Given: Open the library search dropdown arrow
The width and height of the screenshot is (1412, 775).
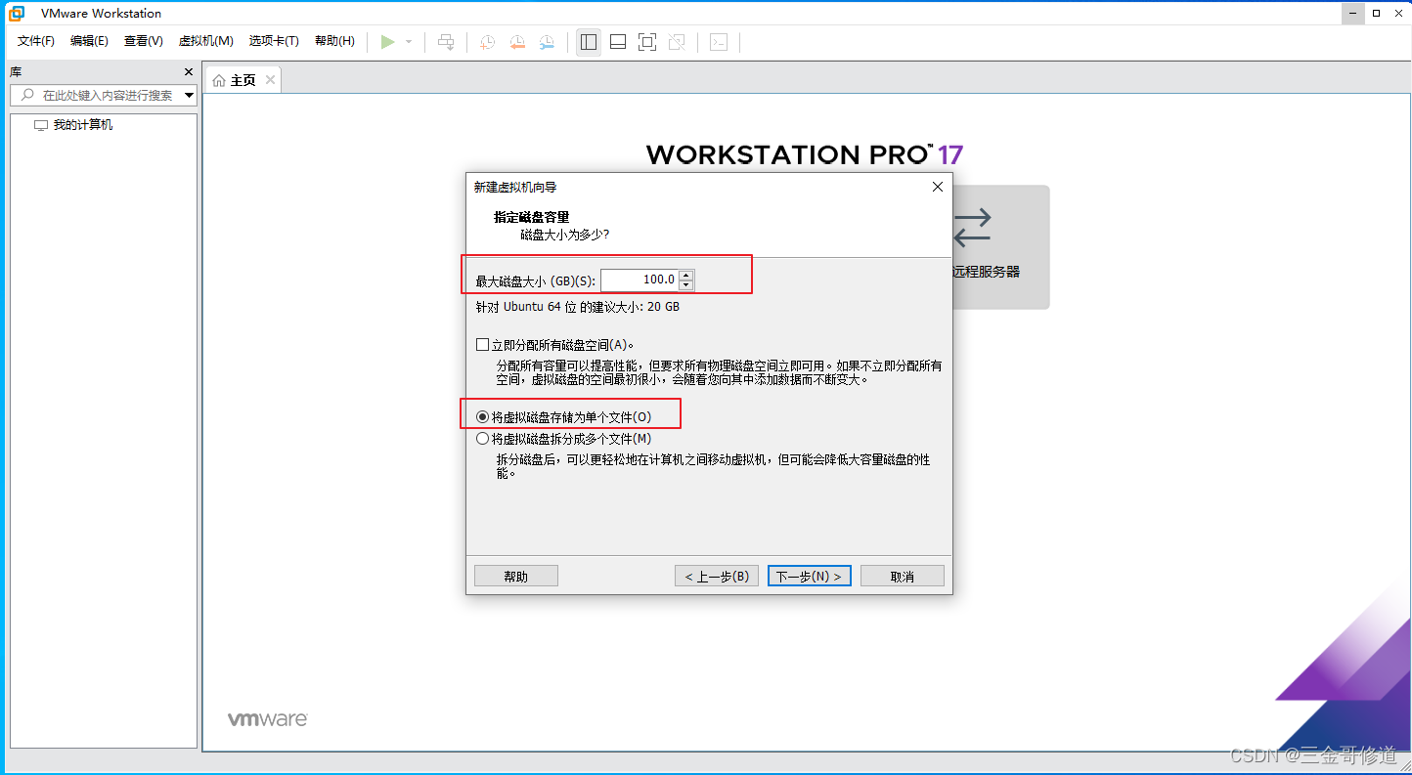Looking at the screenshot, I should coord(190,95).
